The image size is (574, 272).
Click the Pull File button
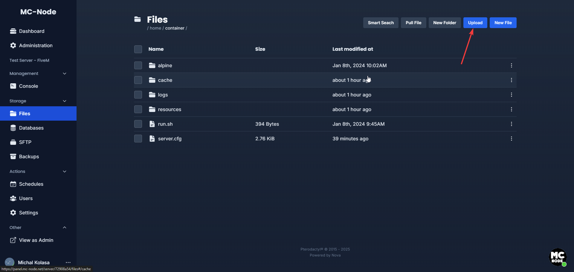413,23
